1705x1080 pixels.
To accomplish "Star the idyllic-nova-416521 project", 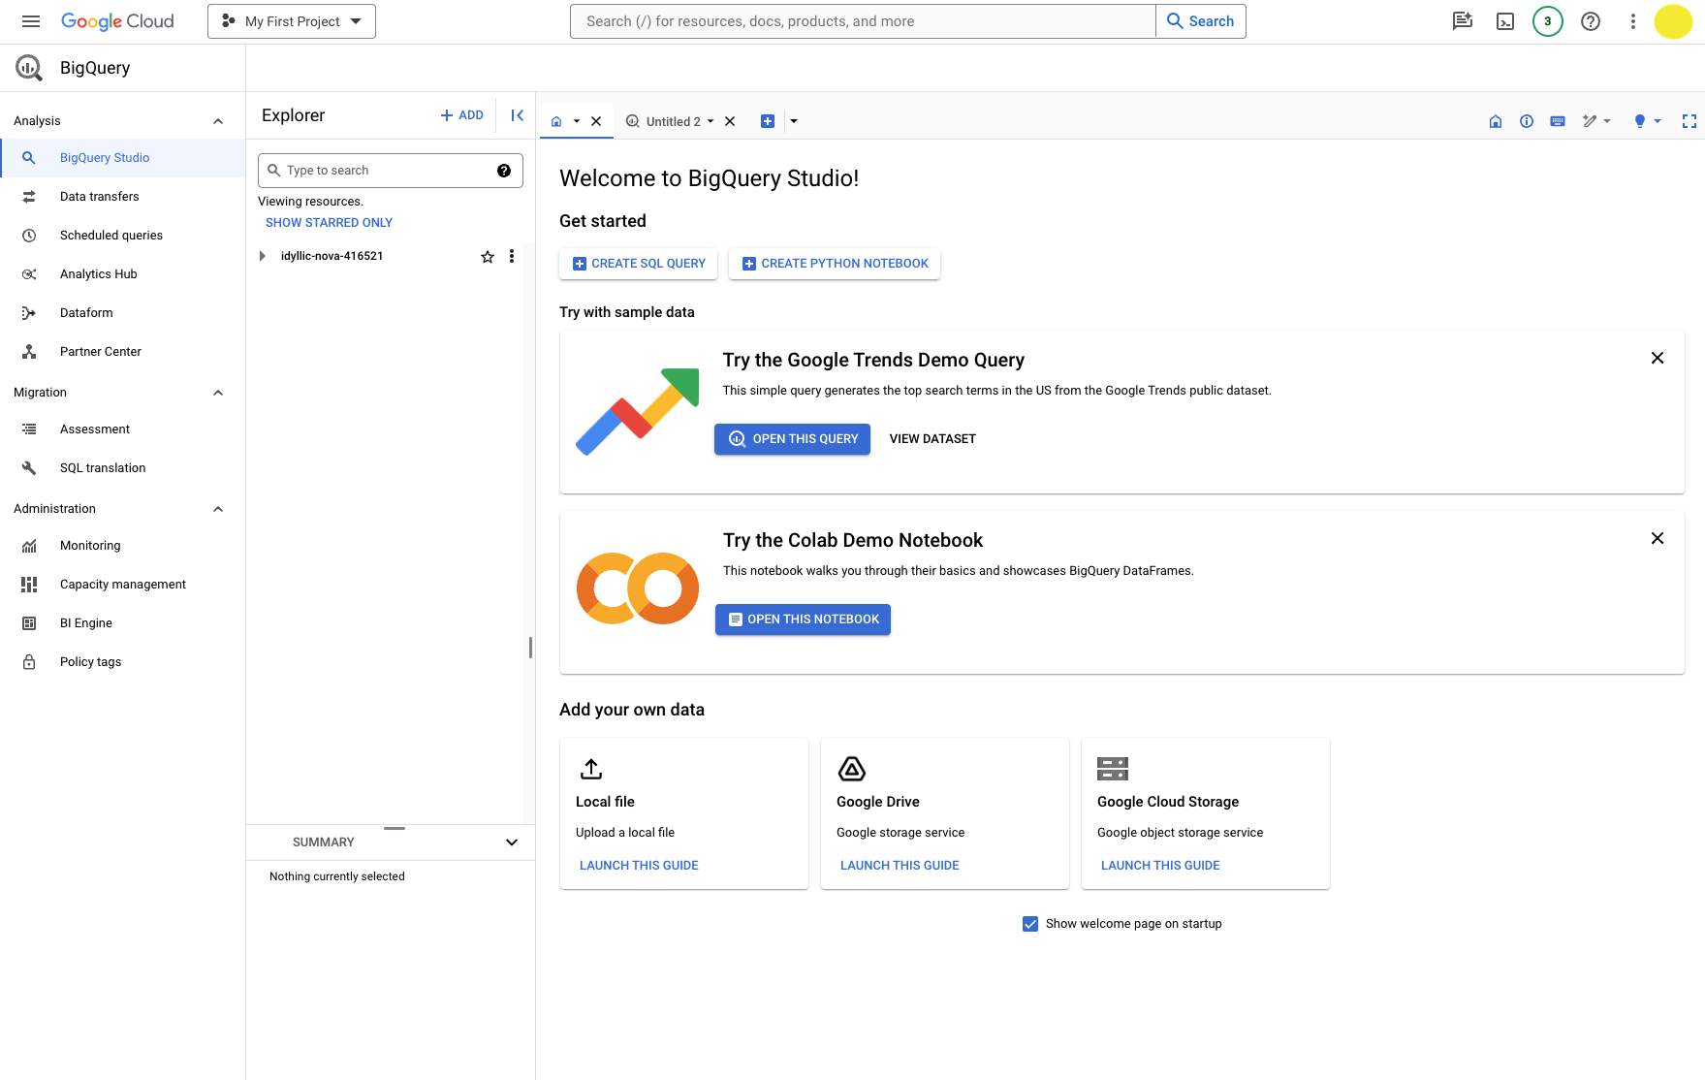I will [488, 256].
